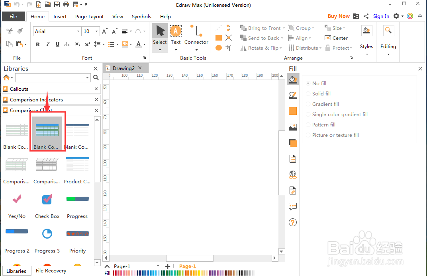Select the Pattern fill option

(x=321, y=124)
